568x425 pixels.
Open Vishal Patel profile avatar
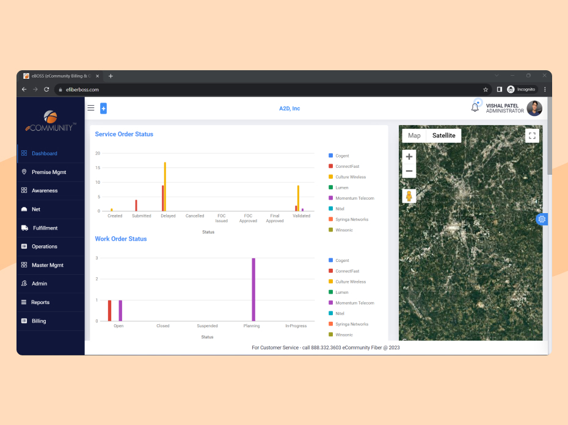click(534, 108)
